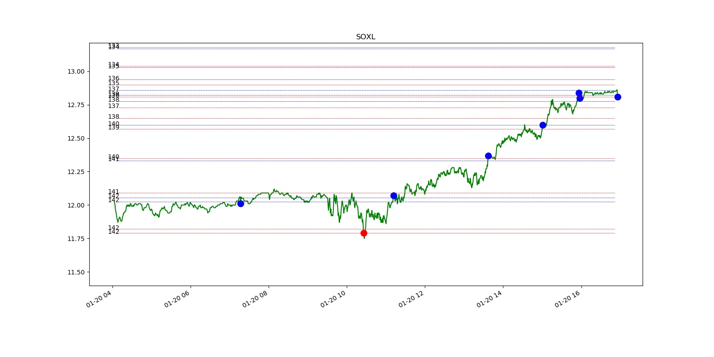Click the 12.75 y-axis tick label
The height and width of the screenshot is (357, 714).
pos(76,105)
